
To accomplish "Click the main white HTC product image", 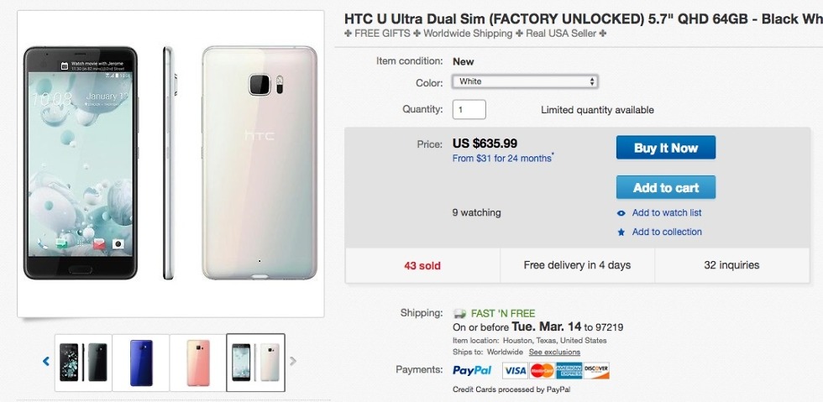I will [170, 164].
